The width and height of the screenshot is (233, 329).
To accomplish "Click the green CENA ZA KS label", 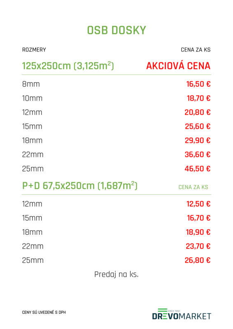I will point(193,187).
